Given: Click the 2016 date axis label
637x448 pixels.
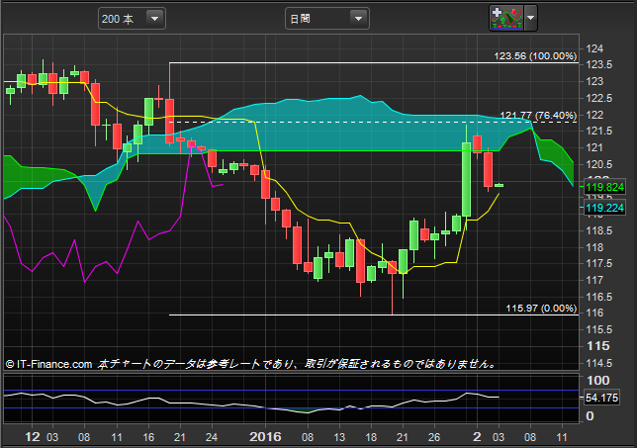Looking at the screenshot, I should 265,437.
